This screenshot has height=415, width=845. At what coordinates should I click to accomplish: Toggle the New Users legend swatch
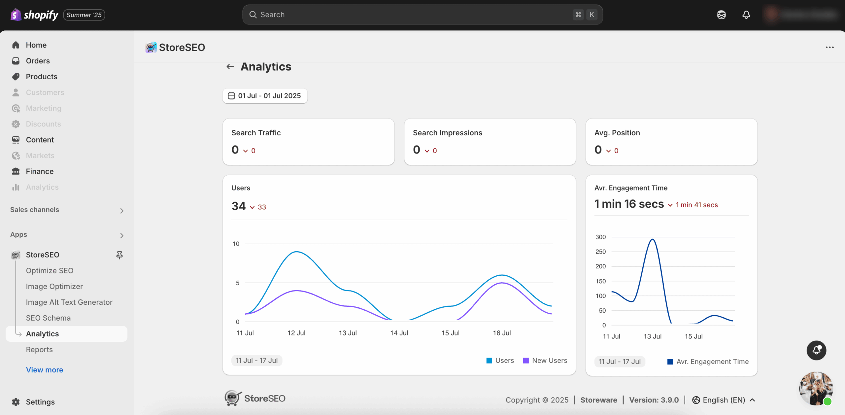click(x=526, y=361)
